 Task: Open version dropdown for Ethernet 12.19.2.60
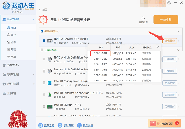pyautogui.click(x=89, y=97)
